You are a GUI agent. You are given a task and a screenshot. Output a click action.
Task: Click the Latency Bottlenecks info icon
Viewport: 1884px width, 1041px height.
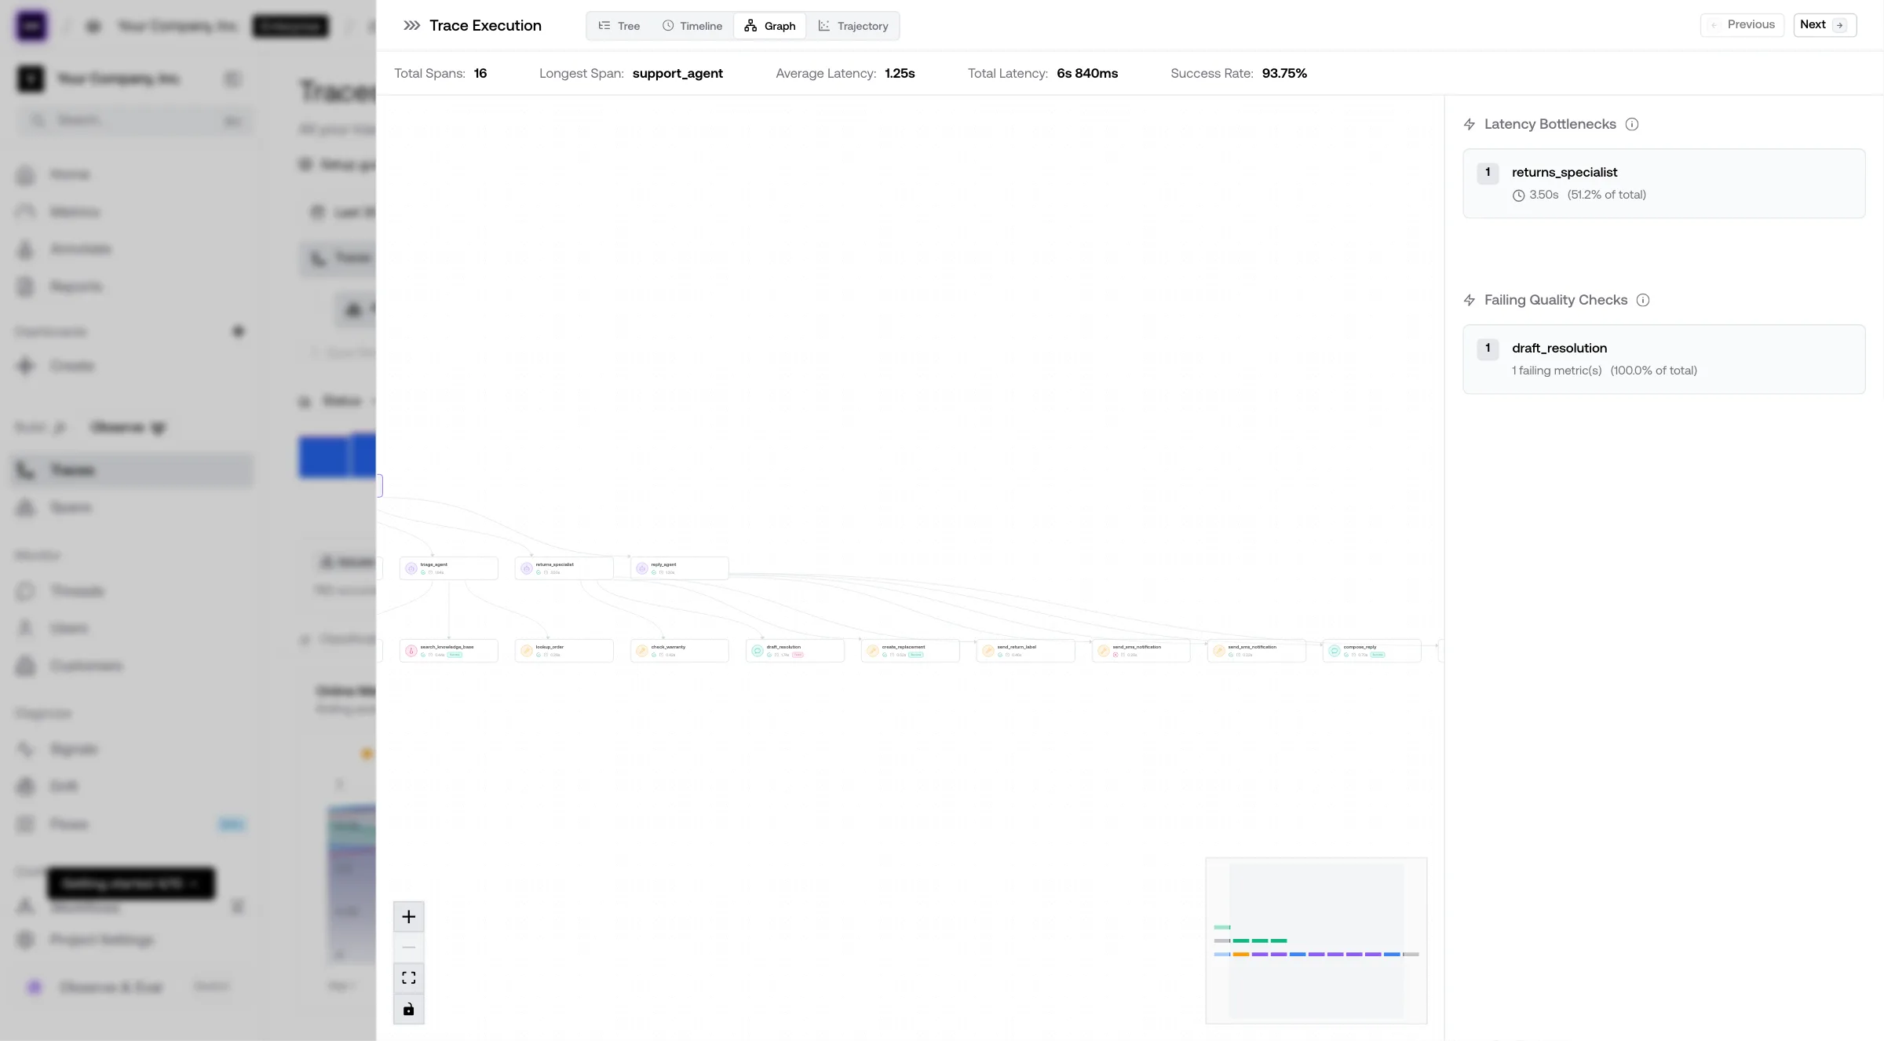[x=1632, y=124]
